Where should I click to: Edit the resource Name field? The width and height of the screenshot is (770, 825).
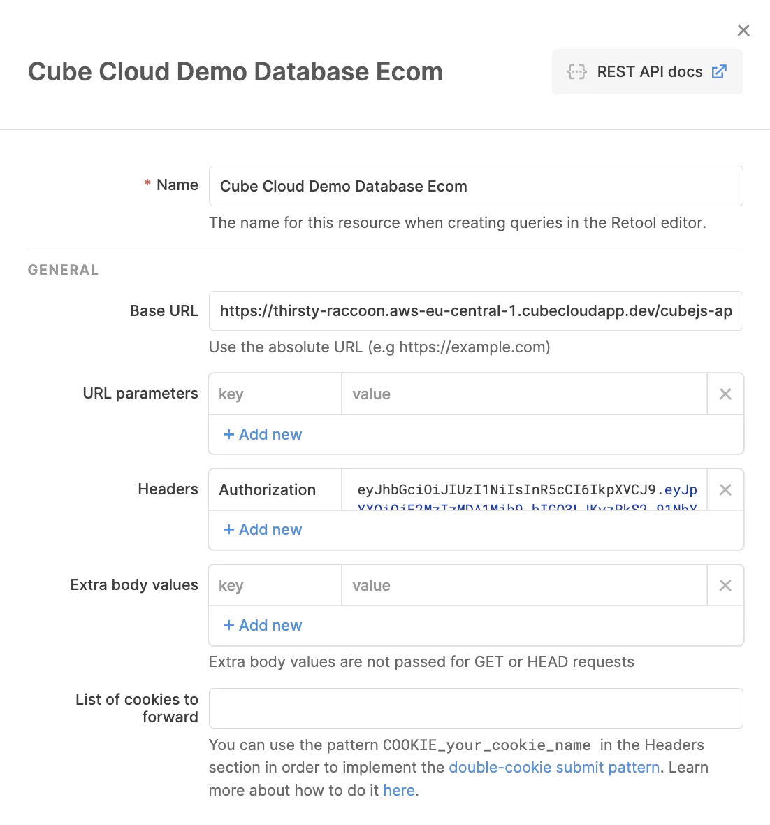[475, 187]
